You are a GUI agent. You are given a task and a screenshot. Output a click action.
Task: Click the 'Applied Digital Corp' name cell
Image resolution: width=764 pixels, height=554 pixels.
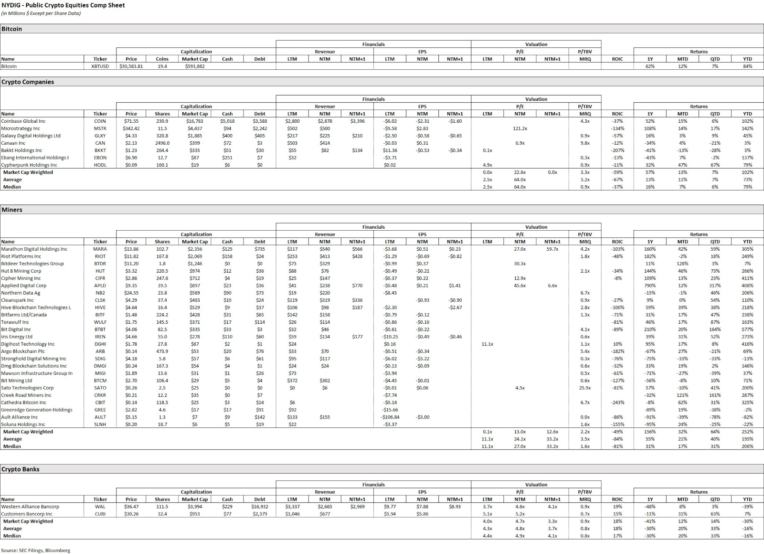tap(24, 286)
